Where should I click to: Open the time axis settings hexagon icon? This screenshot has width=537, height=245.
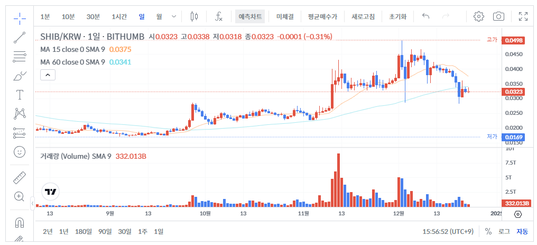(x=518, y=214)
